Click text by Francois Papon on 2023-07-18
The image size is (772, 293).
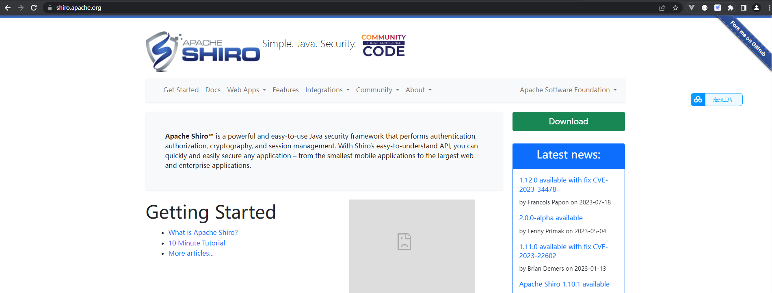(x=565, y=202)
